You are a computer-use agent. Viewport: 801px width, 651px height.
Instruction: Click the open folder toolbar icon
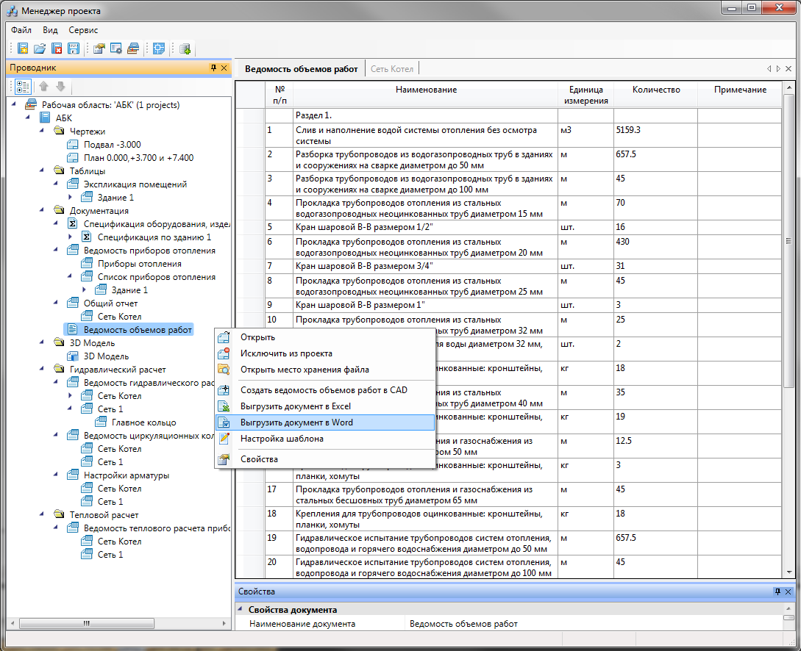[x=40, y=48]
